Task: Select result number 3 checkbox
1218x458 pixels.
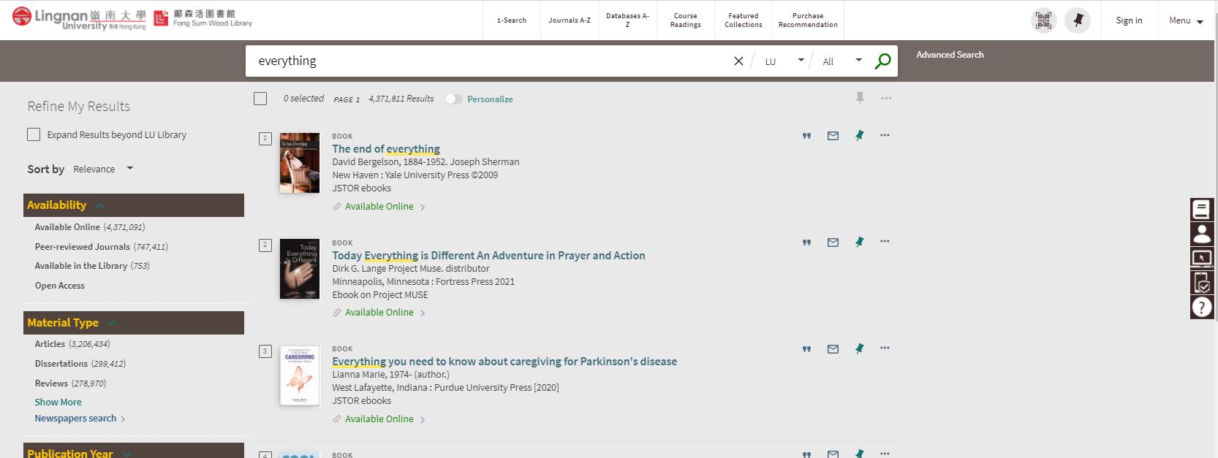Action: (265, 351)
